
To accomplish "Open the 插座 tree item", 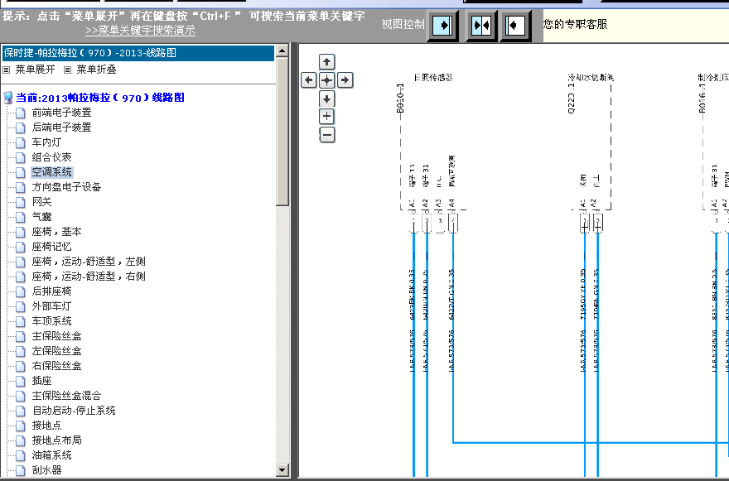I will [42, 381].
